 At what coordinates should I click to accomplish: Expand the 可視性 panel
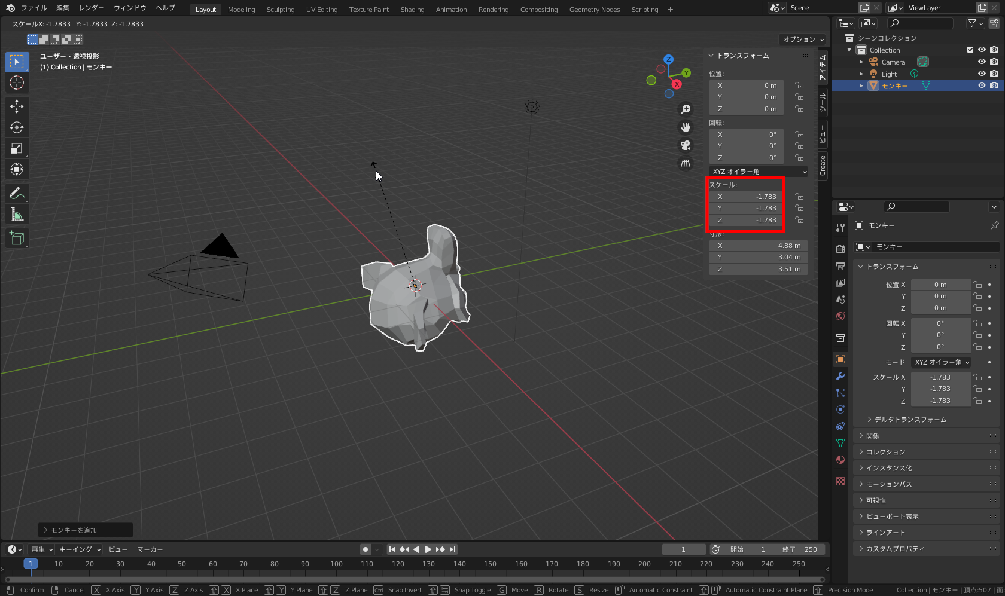coord(927,500)
